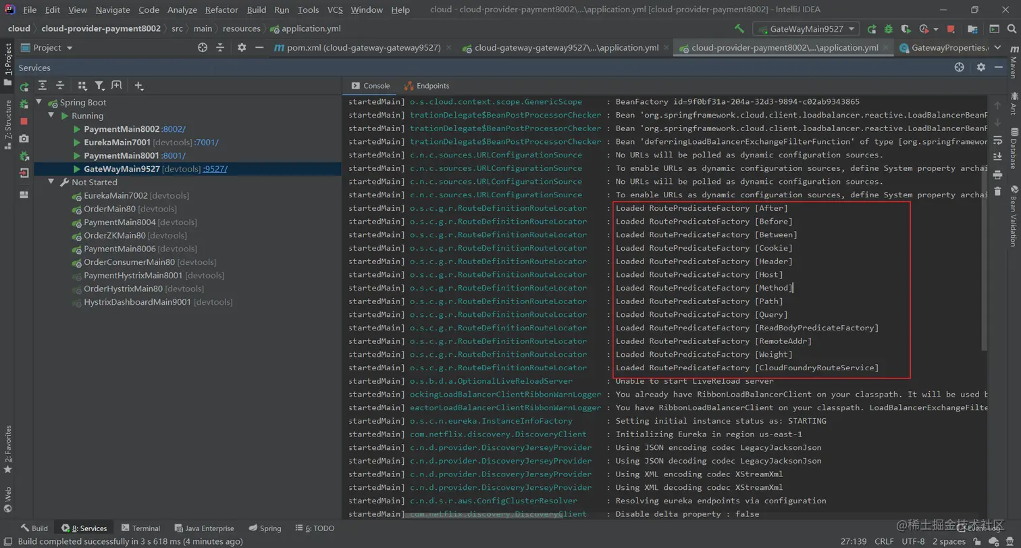Run with profiler icon in toolbar
The image size is (1021, 548).
(x=924, y=29)
